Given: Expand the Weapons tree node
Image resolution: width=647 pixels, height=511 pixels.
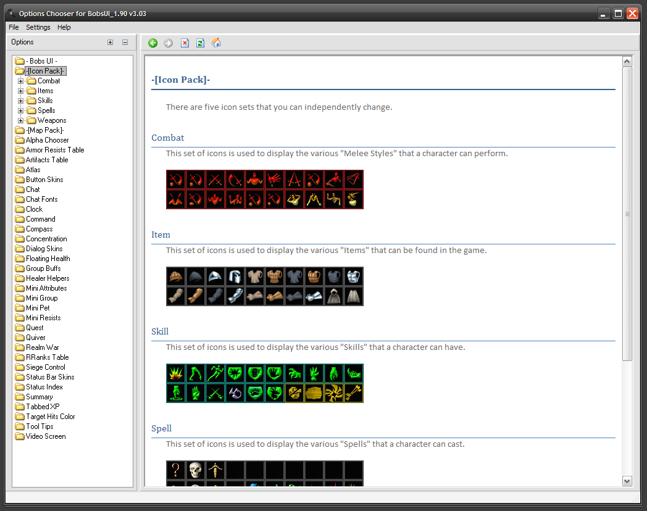Looking at the screenshot, I should [x=20, y=120].
